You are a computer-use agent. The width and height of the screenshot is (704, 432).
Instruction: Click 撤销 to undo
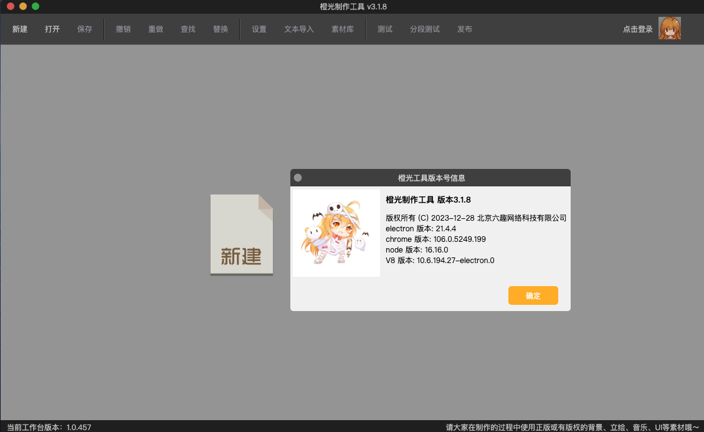[x=123, y=29]
